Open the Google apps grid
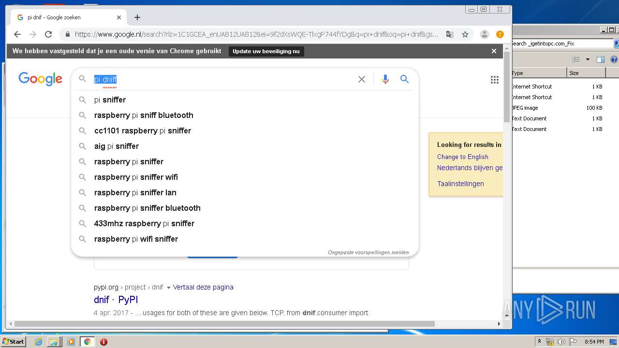The image size is (619, 348). [x=494, y=80]
